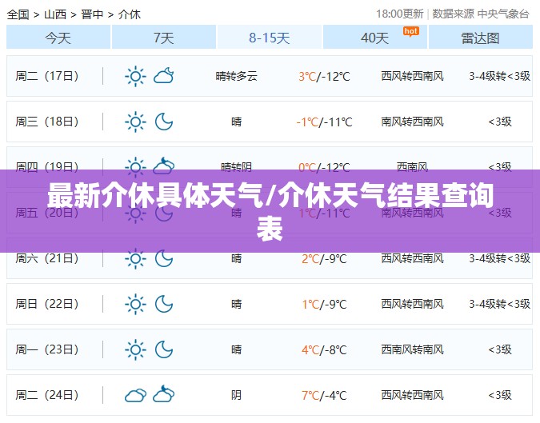Click sun icon in 周六(21日) row
Viewport: 540px width, 423px height.
(x=135, y=259)
